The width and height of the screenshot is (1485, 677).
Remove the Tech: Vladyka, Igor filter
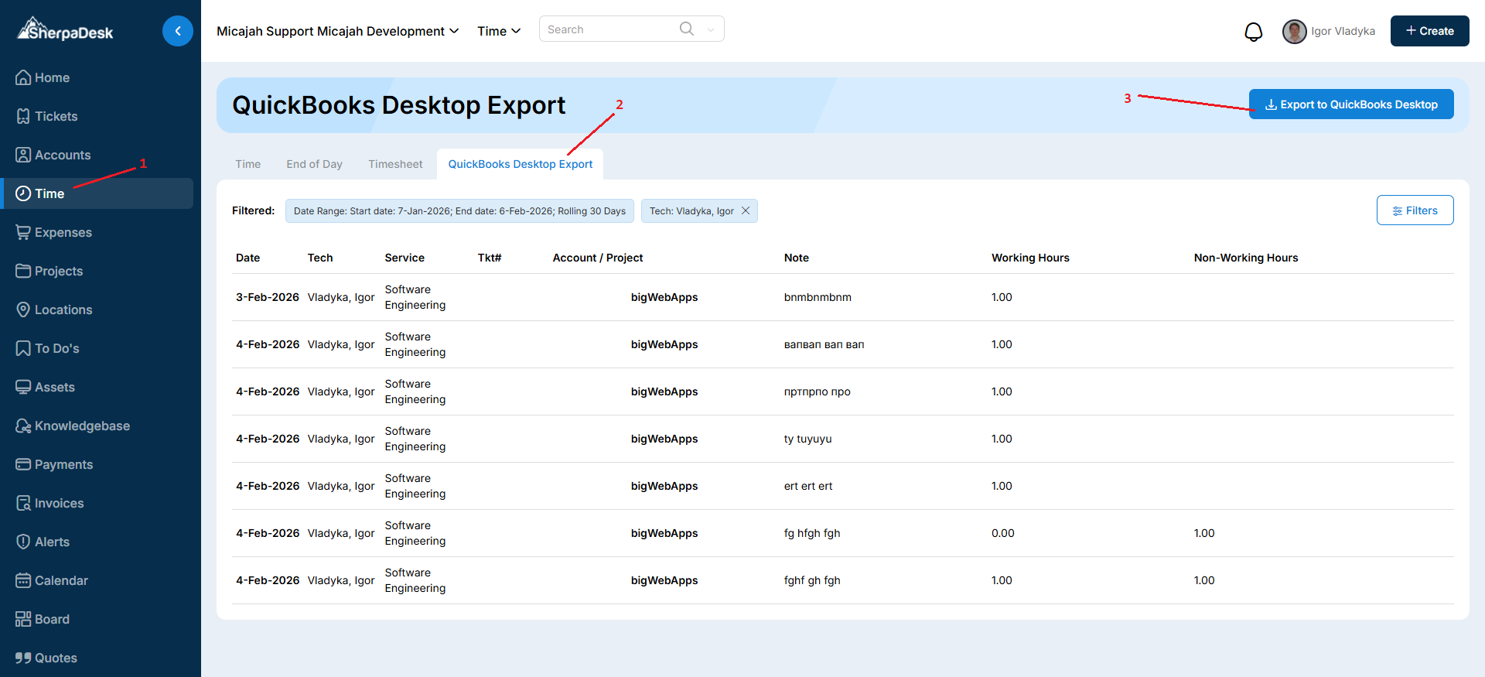[x=746, y=210]
